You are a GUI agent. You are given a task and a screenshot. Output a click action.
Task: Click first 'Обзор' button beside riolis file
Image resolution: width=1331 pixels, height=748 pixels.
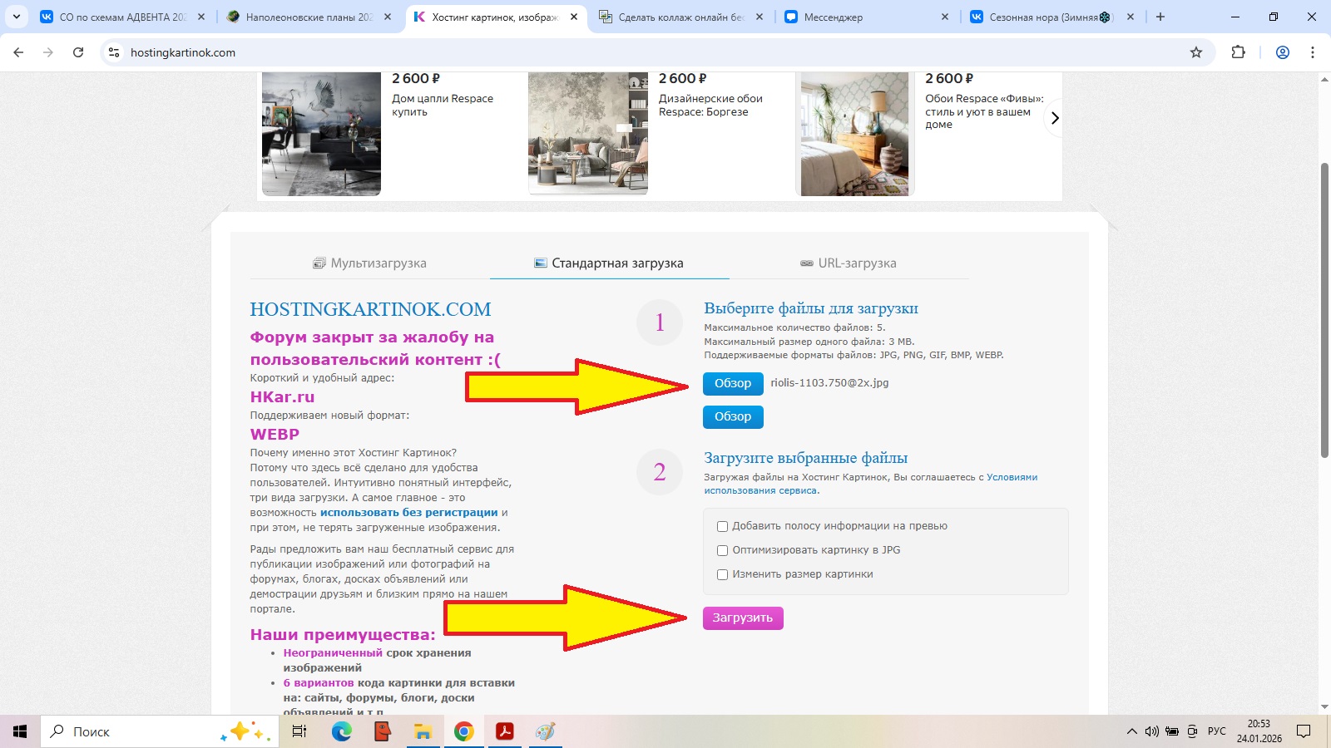pos(733,383)
